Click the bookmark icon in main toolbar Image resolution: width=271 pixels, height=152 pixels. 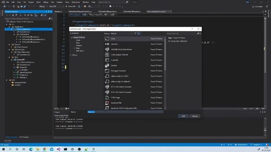(110, 7)
